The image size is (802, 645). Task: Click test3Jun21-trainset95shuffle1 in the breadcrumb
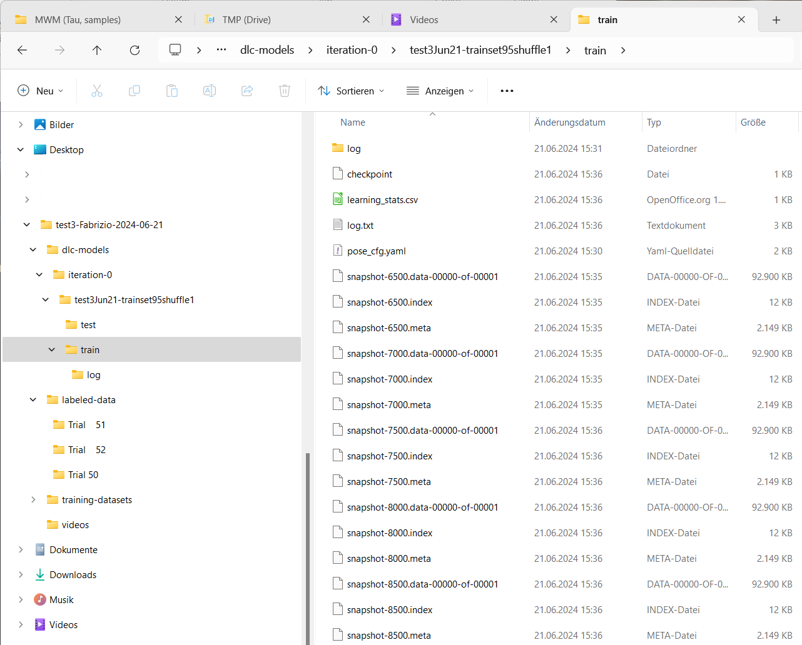[480, 50]
